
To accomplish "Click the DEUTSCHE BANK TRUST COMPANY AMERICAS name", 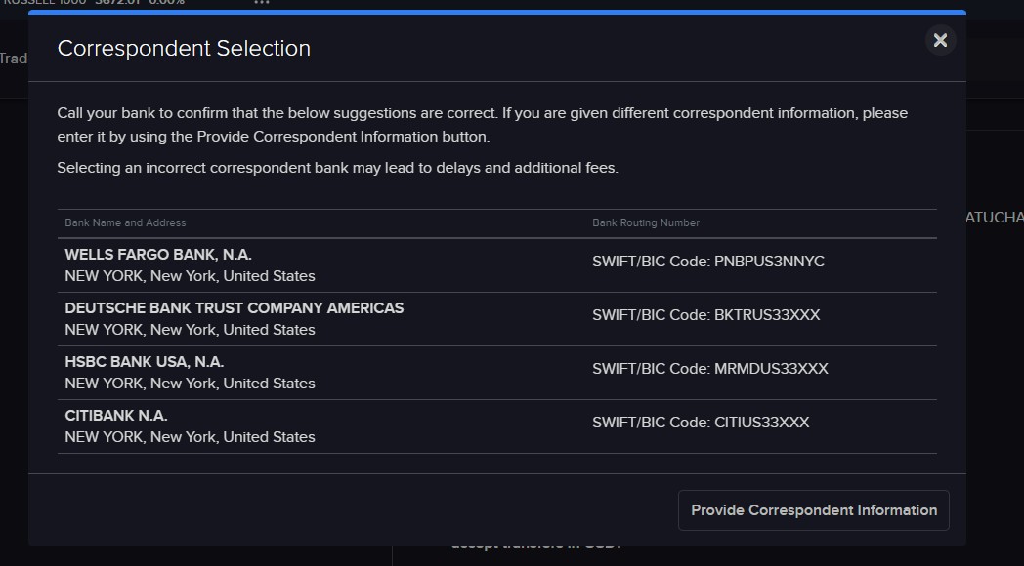I will click(234, 307).
